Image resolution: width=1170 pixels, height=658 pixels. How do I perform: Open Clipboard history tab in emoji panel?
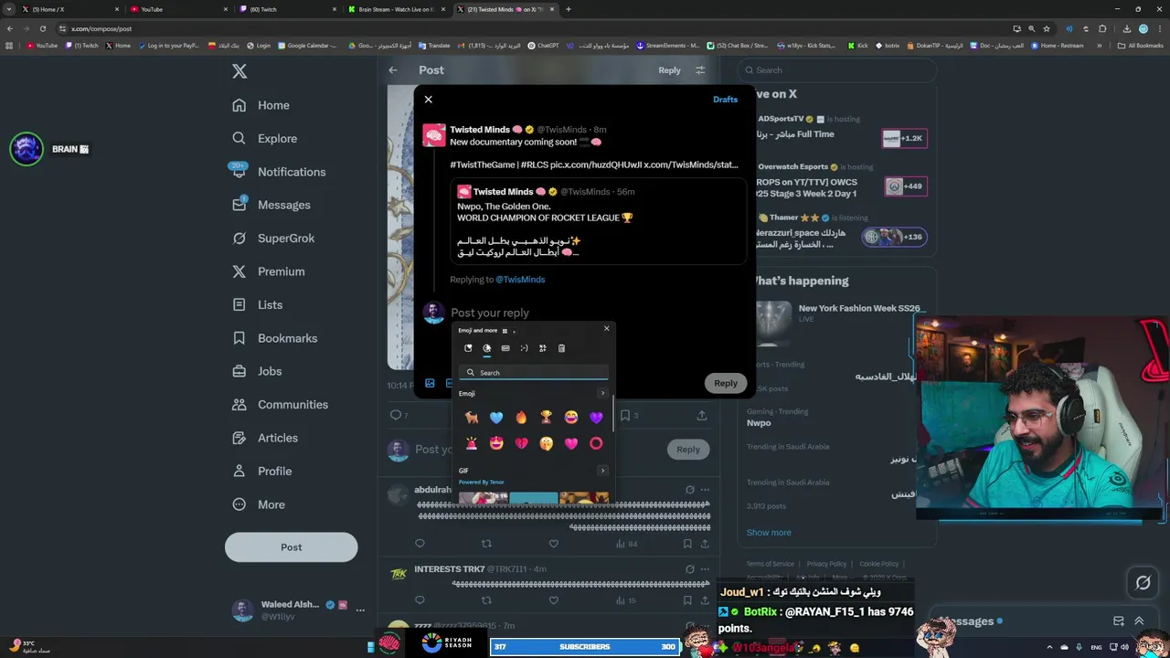point(561,348)
